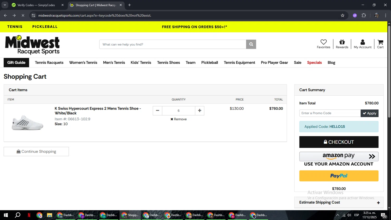
Task: Open Women's Tennis menu
Action: tap(83, 63)
